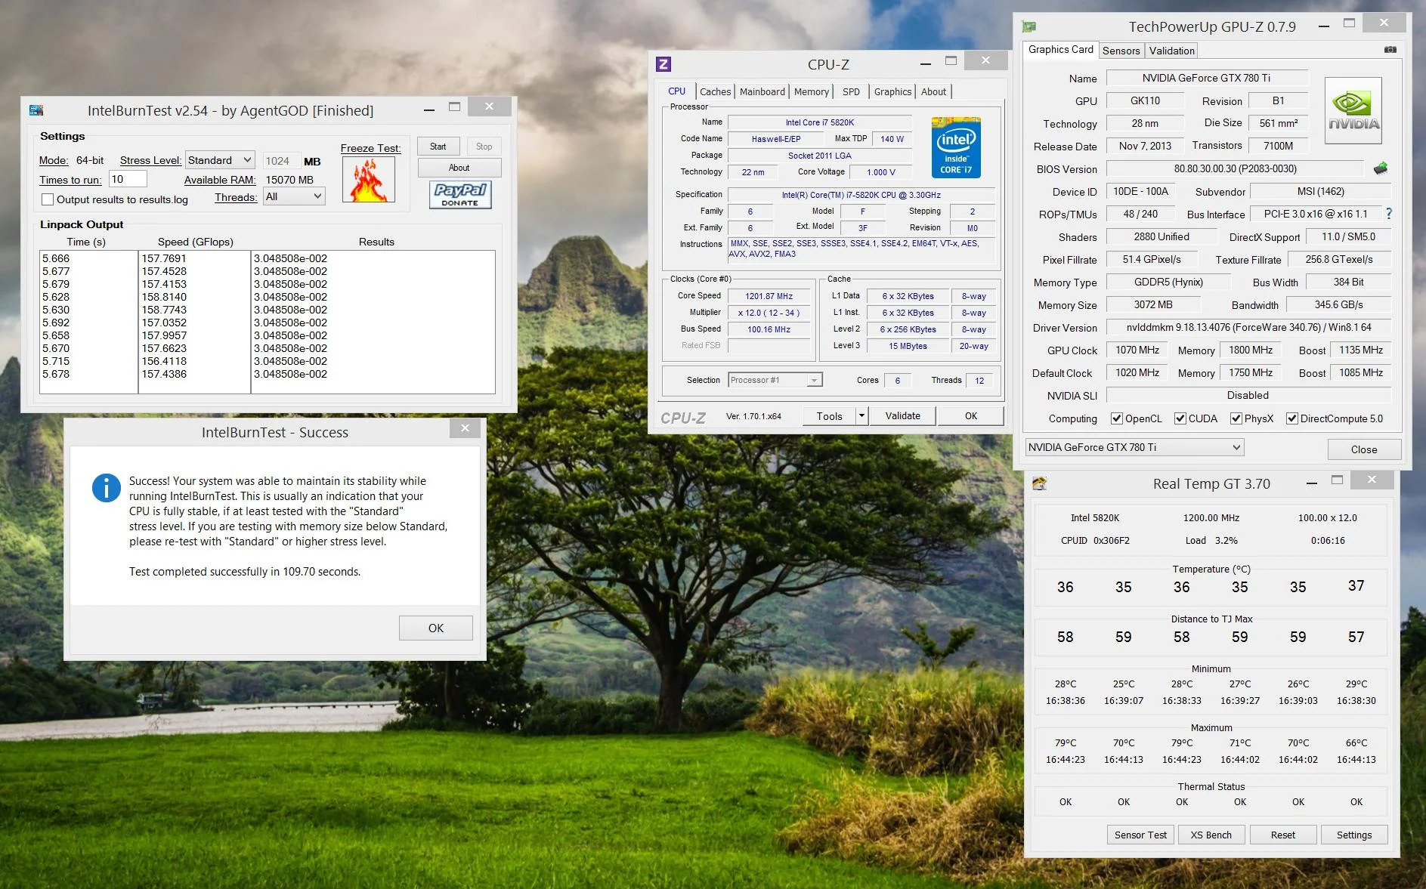Click the GPU Name field in GPU-Z

point(1206,78)
